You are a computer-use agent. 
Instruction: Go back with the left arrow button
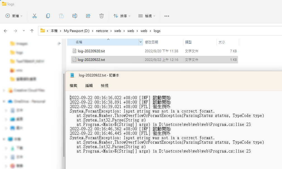tap(6, 31)
